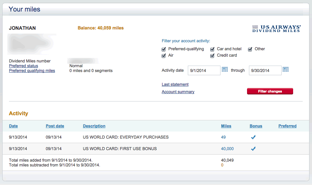Click US WORLD CARD: FIRST USE BONUS description
Screen dimensions: 312x185
[120, 149]
